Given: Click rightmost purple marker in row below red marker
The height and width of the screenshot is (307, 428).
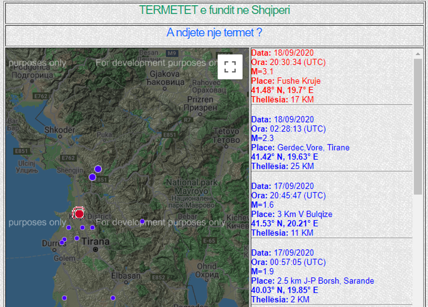Looking at the screenshot, I should pyautogui.click(x=92, y=228).
